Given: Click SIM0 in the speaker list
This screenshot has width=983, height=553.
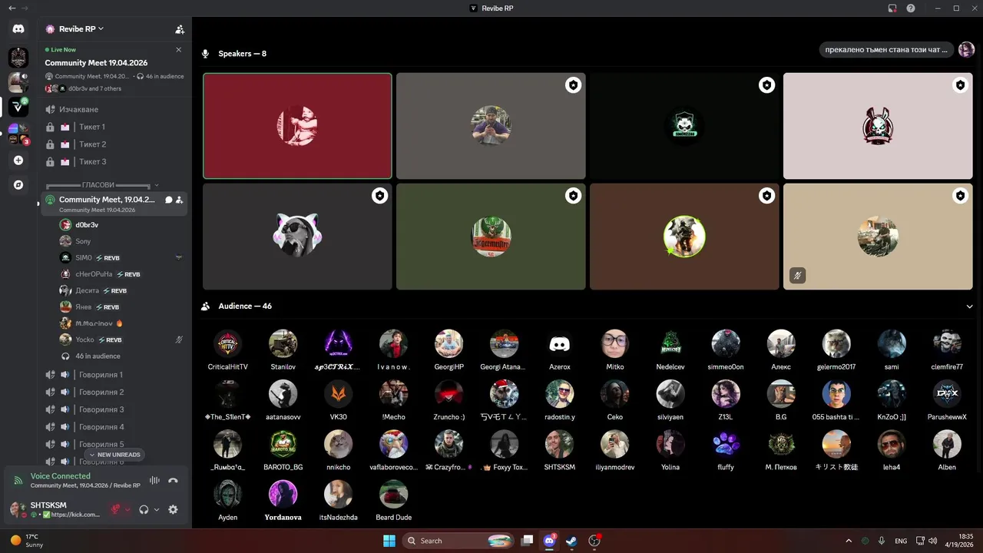Looking at the screenshot, I should 121,258.
